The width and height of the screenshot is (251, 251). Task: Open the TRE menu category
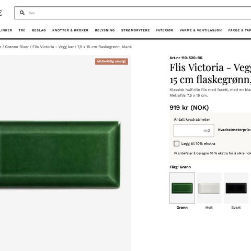pyautogui.click(x=22, y=30)
